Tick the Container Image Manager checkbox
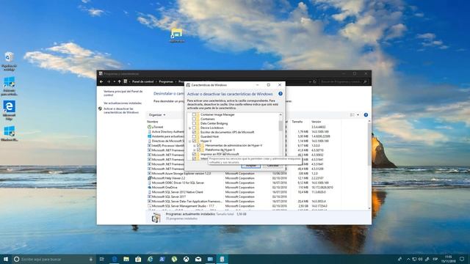Viewport: 470px width, 264px height. 194,114
